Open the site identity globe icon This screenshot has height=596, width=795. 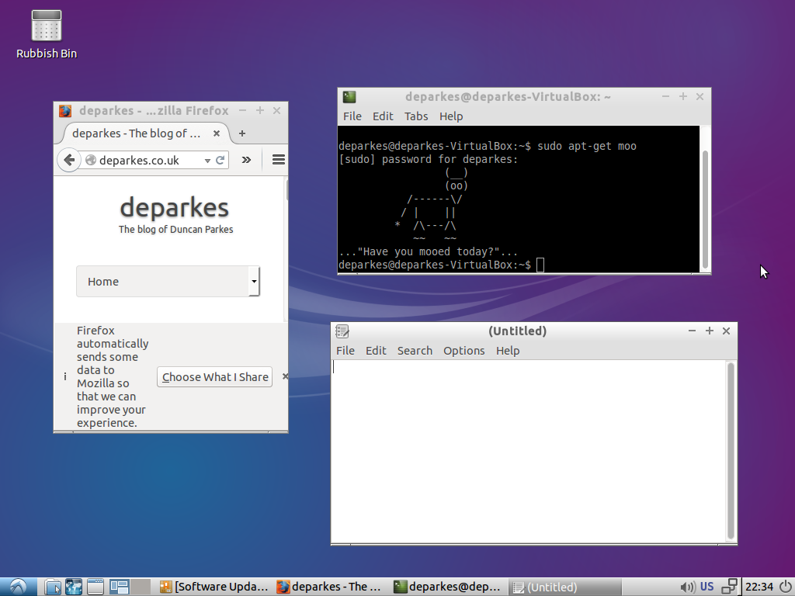pos(91,160)
